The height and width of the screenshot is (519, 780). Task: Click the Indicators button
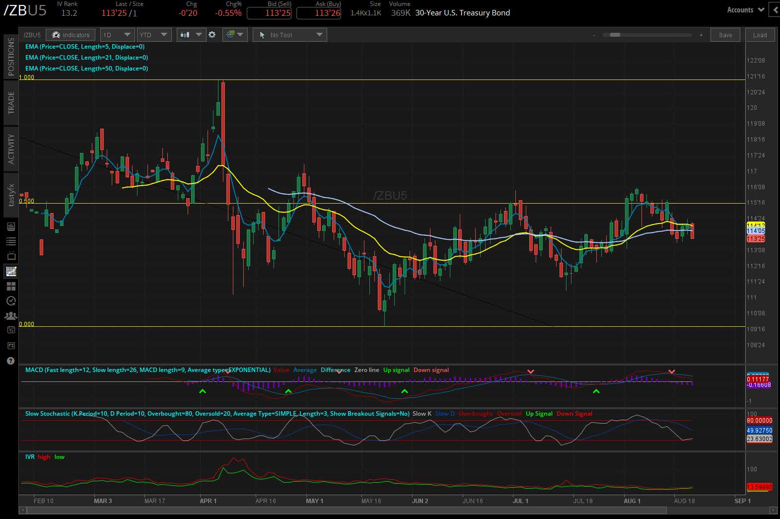click(71, 35)
